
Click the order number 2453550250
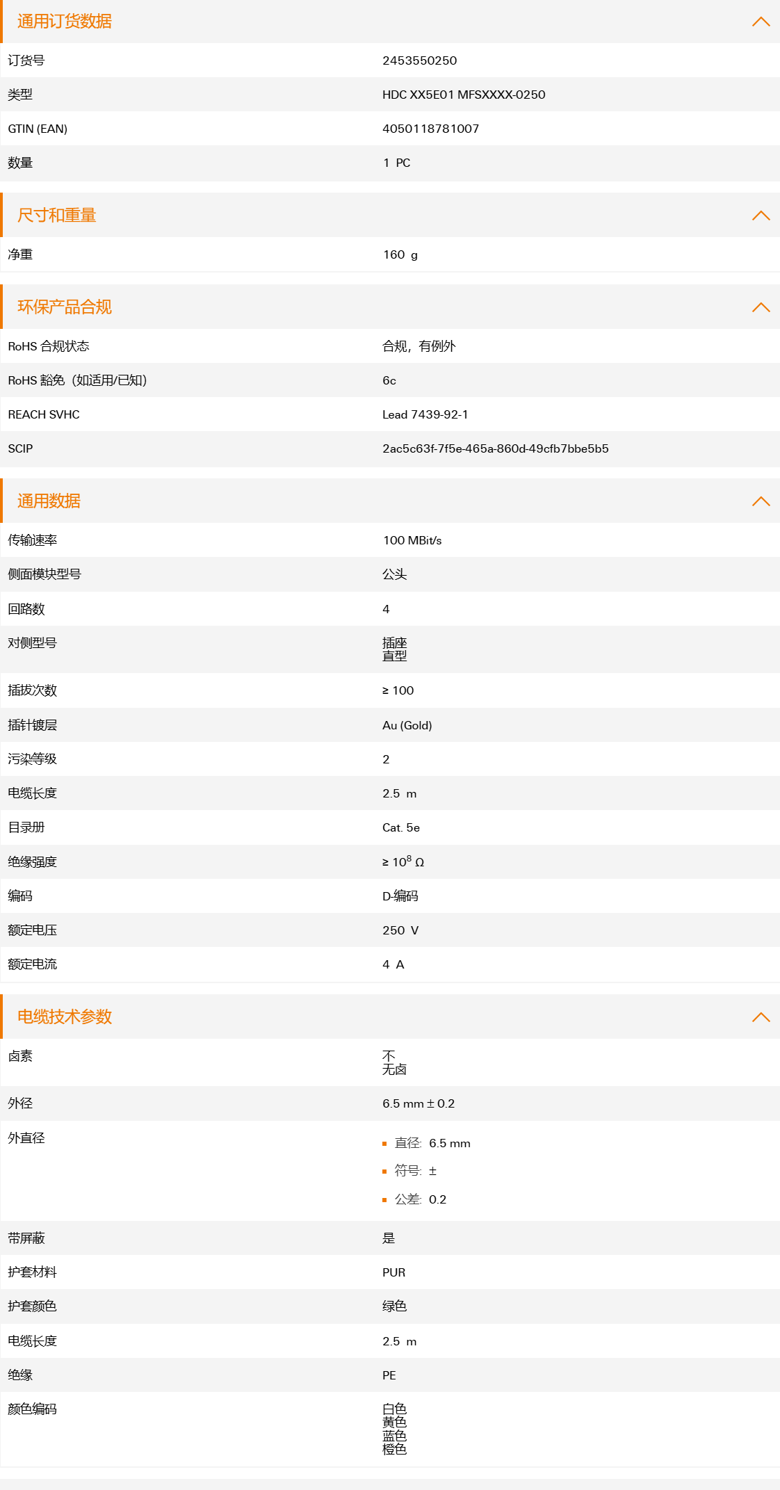pyautogui.click(x=419, y=60)
